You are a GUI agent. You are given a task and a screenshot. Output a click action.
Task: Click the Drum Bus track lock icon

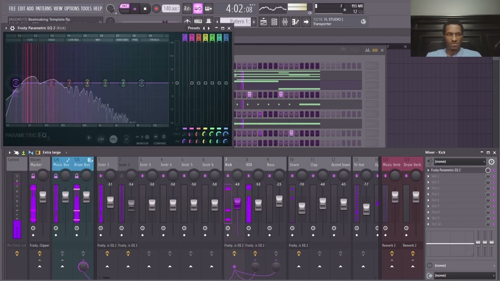click(x=77, y=176)
